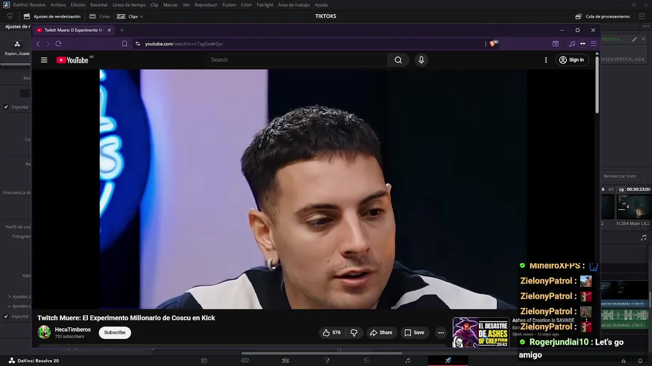Open a new browser tab

[122, 30]
